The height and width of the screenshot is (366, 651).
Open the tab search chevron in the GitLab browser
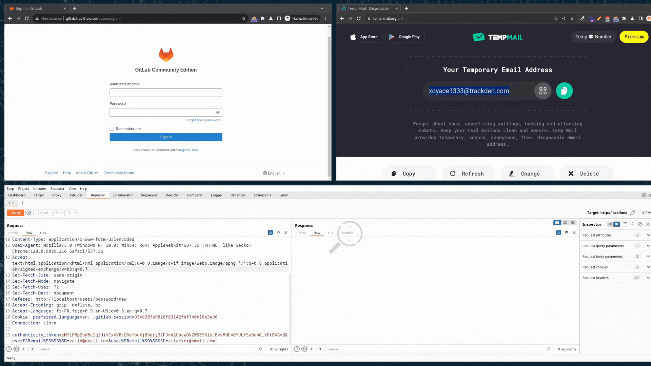click(x=322, y=8)
